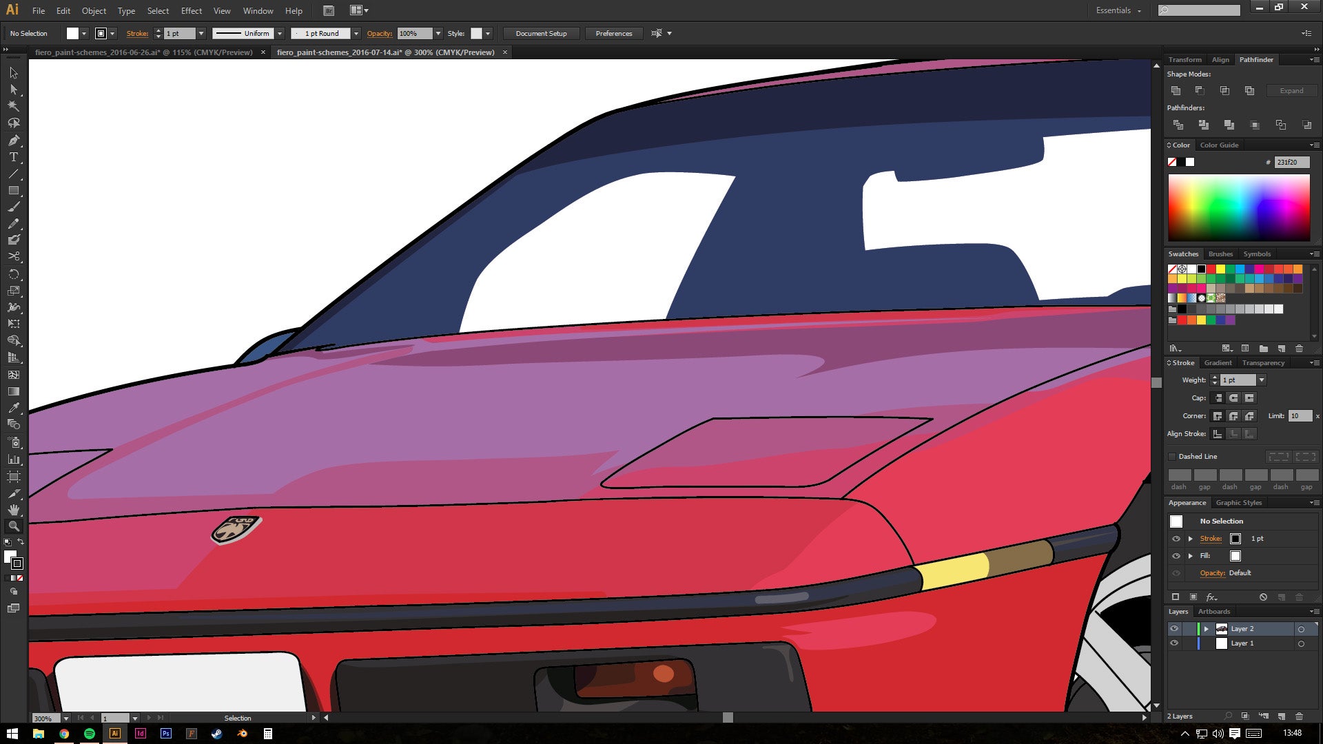Select the Selection (black arrow) tool
This screenshot has height=744, width=1323.
(14, 73)
